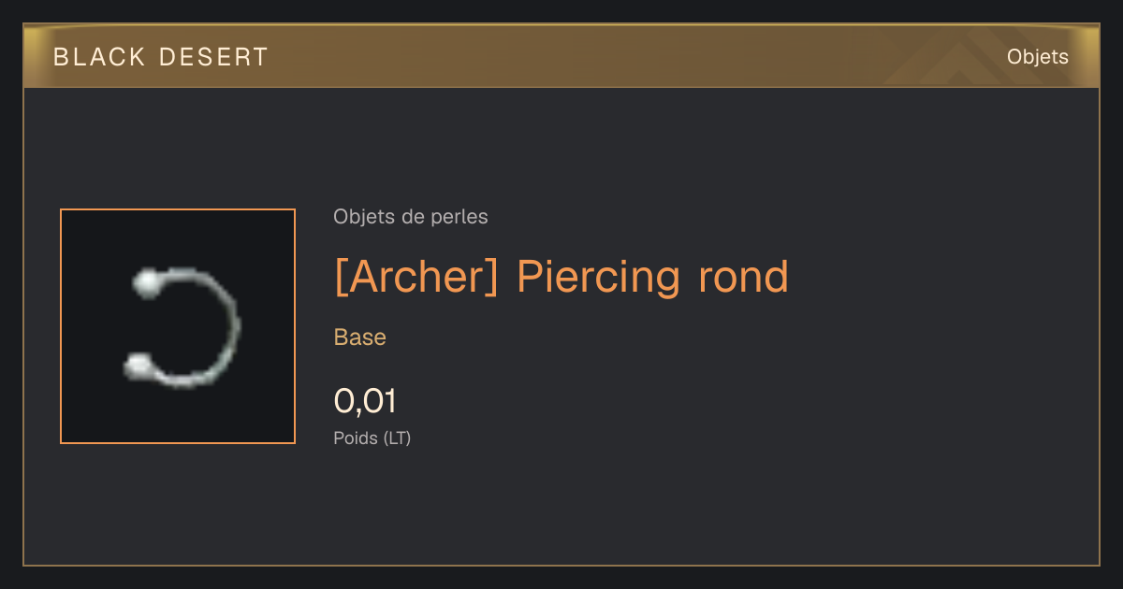The width and height of the screenshot is (1123, 589).
Task: Click the empty dark card area below Poids
Action: [561, 510]
